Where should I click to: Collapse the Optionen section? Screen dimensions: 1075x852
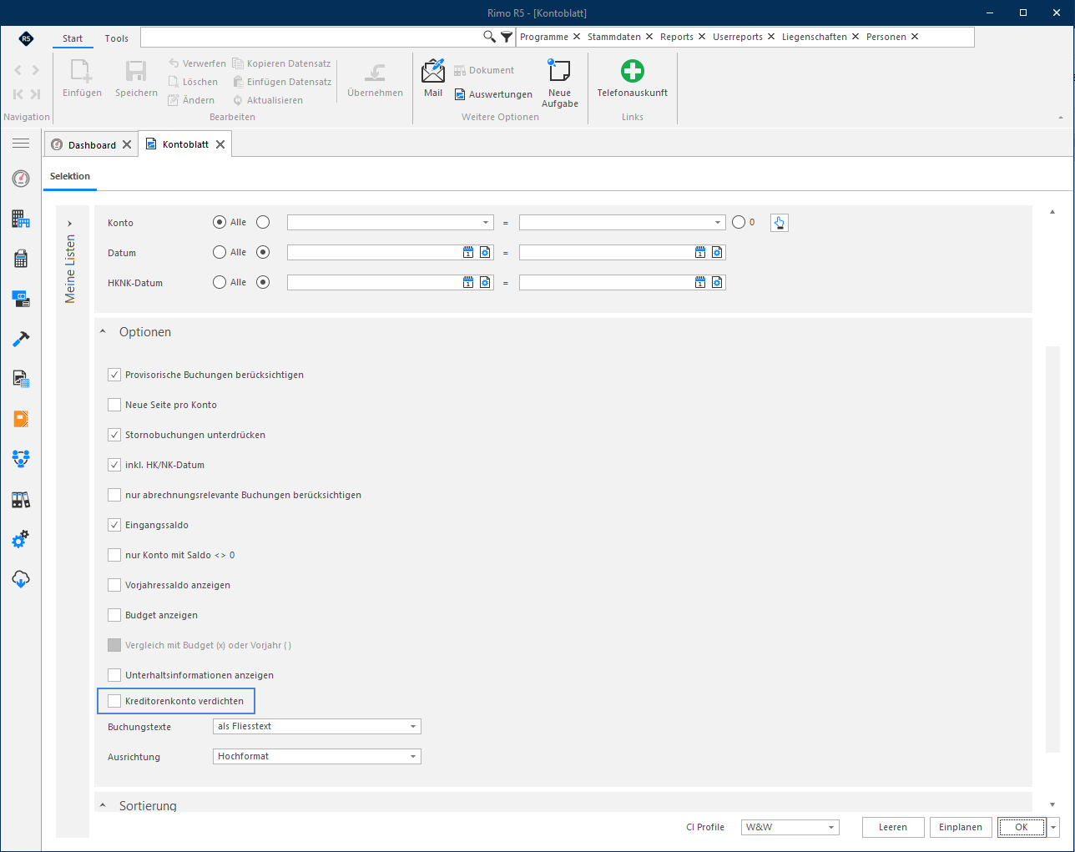103,332
